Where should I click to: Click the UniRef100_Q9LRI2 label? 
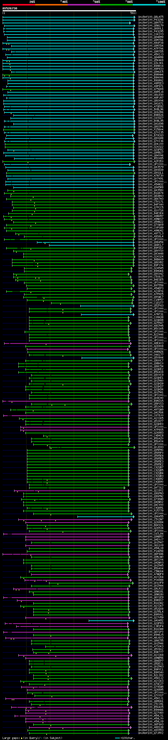[151, 589]
